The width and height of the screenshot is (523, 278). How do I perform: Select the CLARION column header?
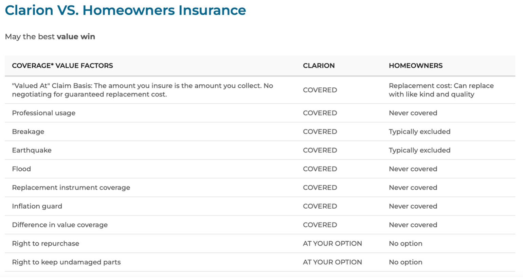click(x=319, y=66)
